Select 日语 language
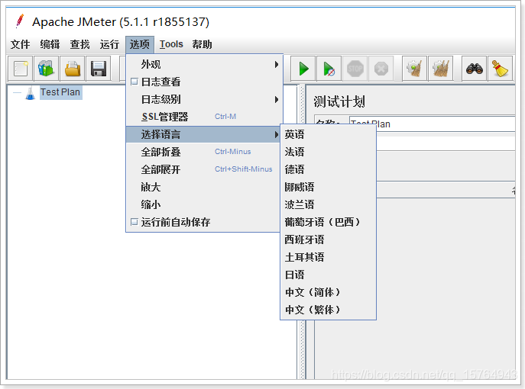Image resolution: width=525 pixels, height=389 pixels. pos(328,275)
